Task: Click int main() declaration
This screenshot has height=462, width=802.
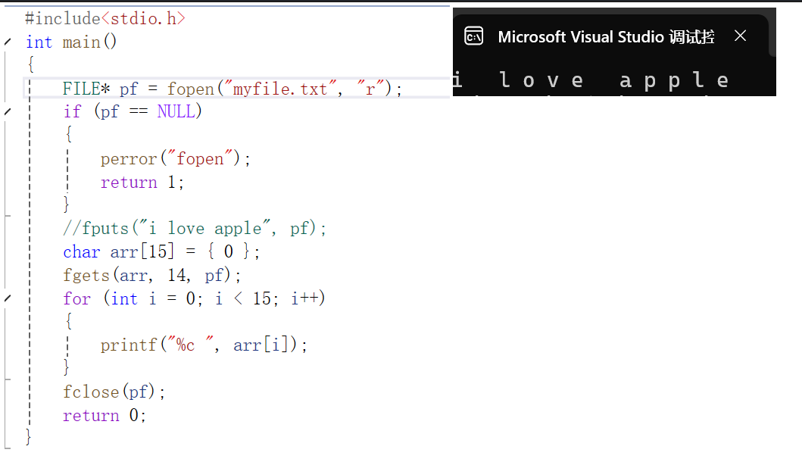Action: (71, 42)
